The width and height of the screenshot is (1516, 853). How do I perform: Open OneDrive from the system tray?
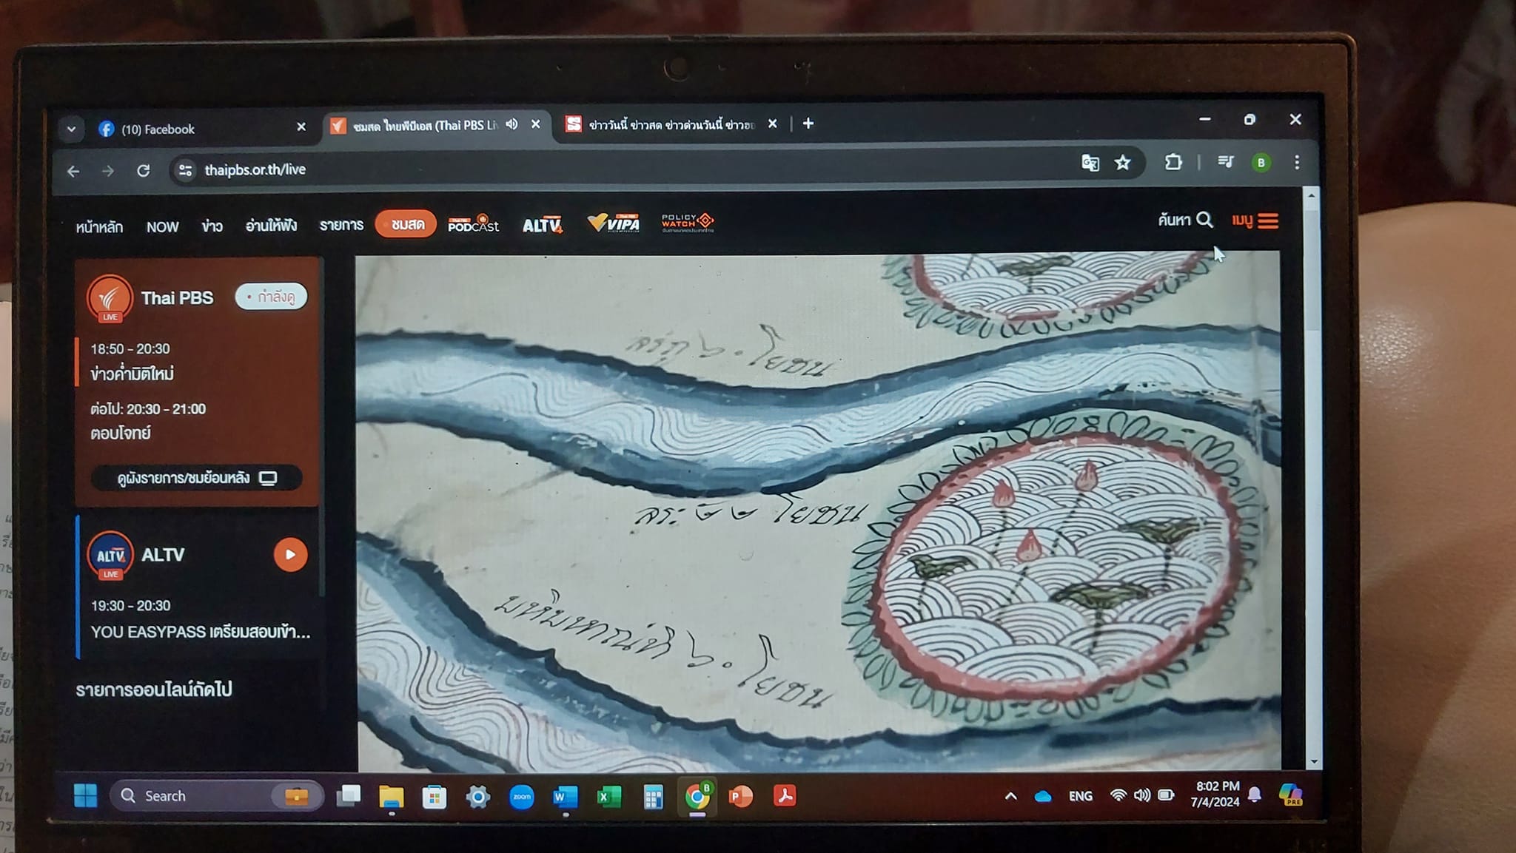point(1043,796)
